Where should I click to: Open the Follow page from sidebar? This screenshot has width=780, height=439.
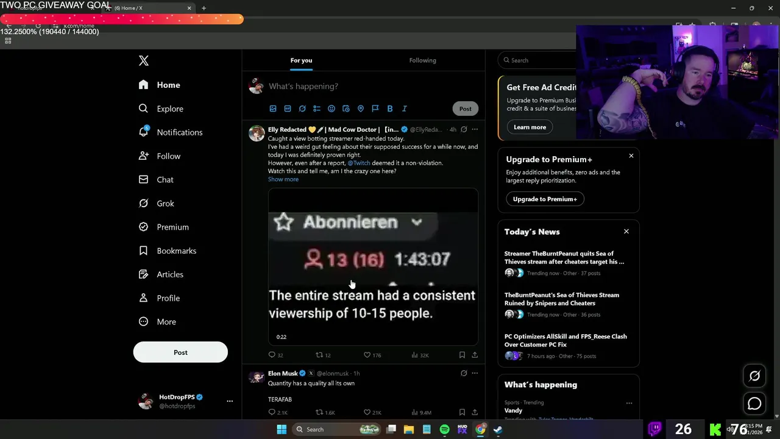tap(160, 156)
